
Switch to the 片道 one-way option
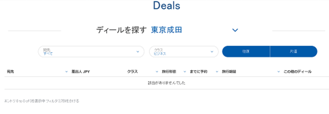coord(293,52)
